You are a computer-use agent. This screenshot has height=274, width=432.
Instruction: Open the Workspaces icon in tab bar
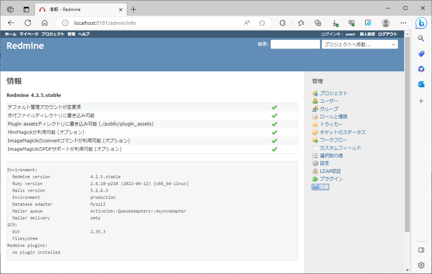[10, 10]
